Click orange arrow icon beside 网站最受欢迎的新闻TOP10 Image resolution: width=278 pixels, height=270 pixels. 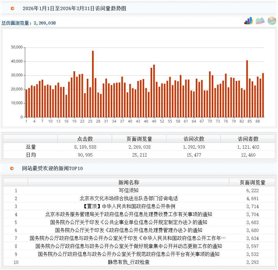[12, 168]
